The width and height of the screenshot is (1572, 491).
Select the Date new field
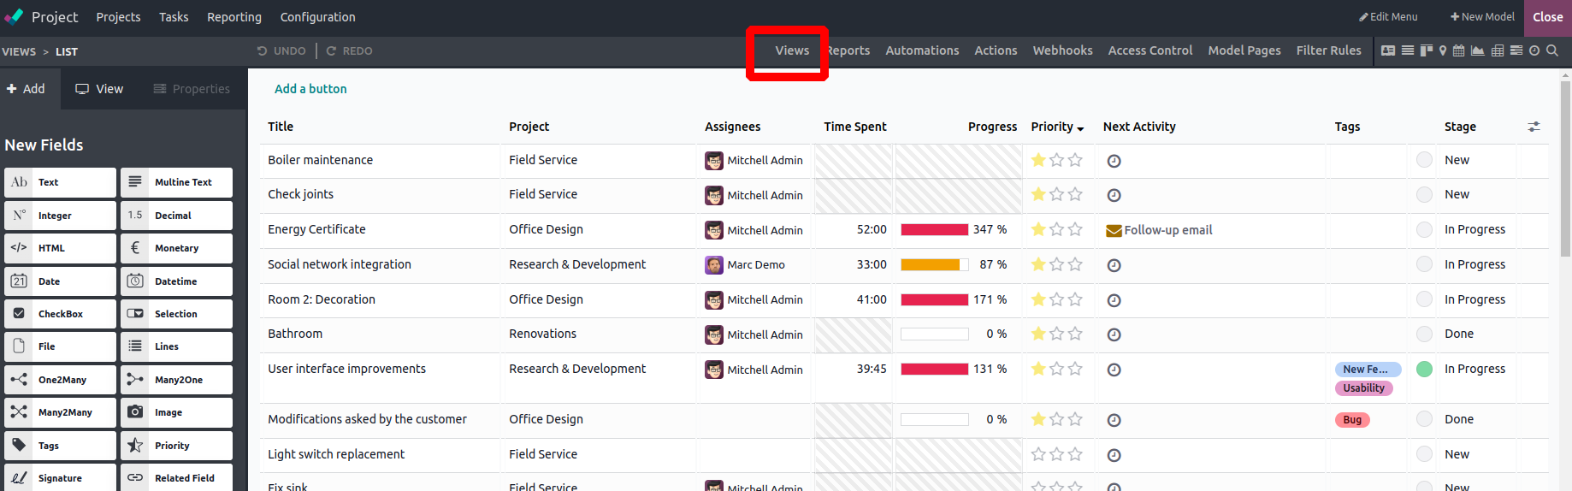60,281
